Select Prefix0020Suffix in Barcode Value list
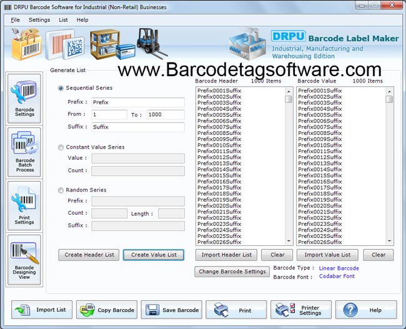 pyautogui.click(x=320, y=206)
